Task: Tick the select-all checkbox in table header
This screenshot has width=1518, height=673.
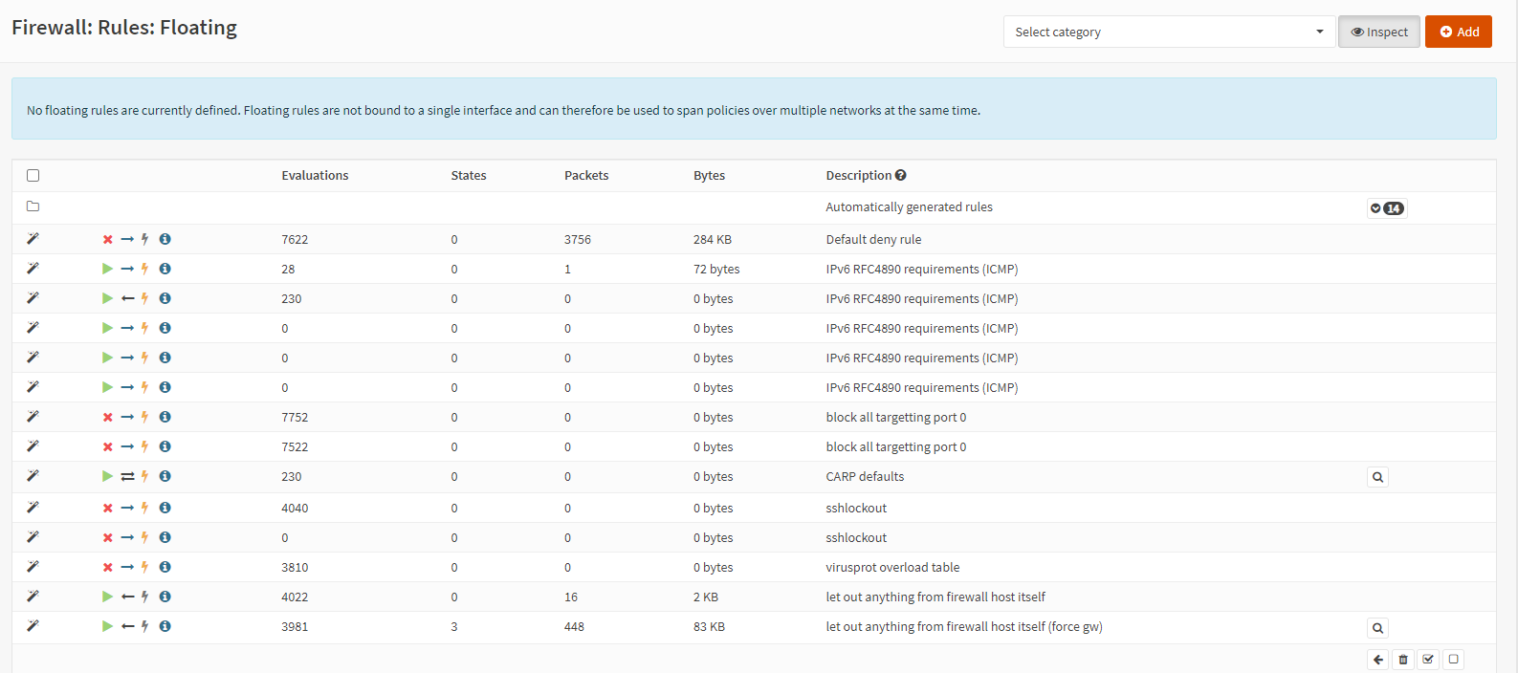Action: (33, 175)
